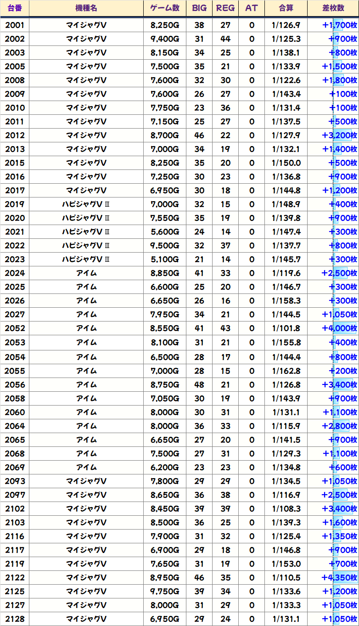
Task: Select the 6,200G game count cell
Action: pyautogui.click(x=165, y=467)
